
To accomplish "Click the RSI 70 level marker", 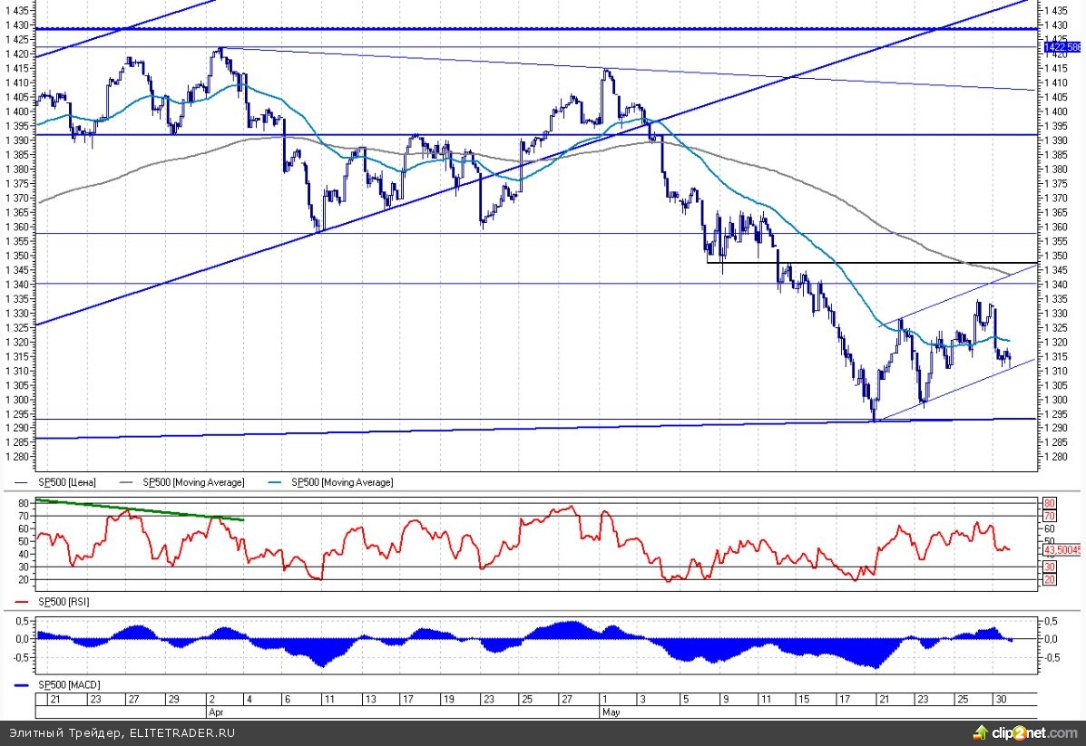I will (x=1049, y=516).
